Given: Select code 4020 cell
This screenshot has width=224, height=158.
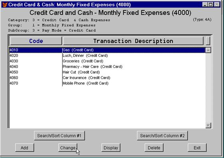Looking at the screenshot, I should (36, 55).
